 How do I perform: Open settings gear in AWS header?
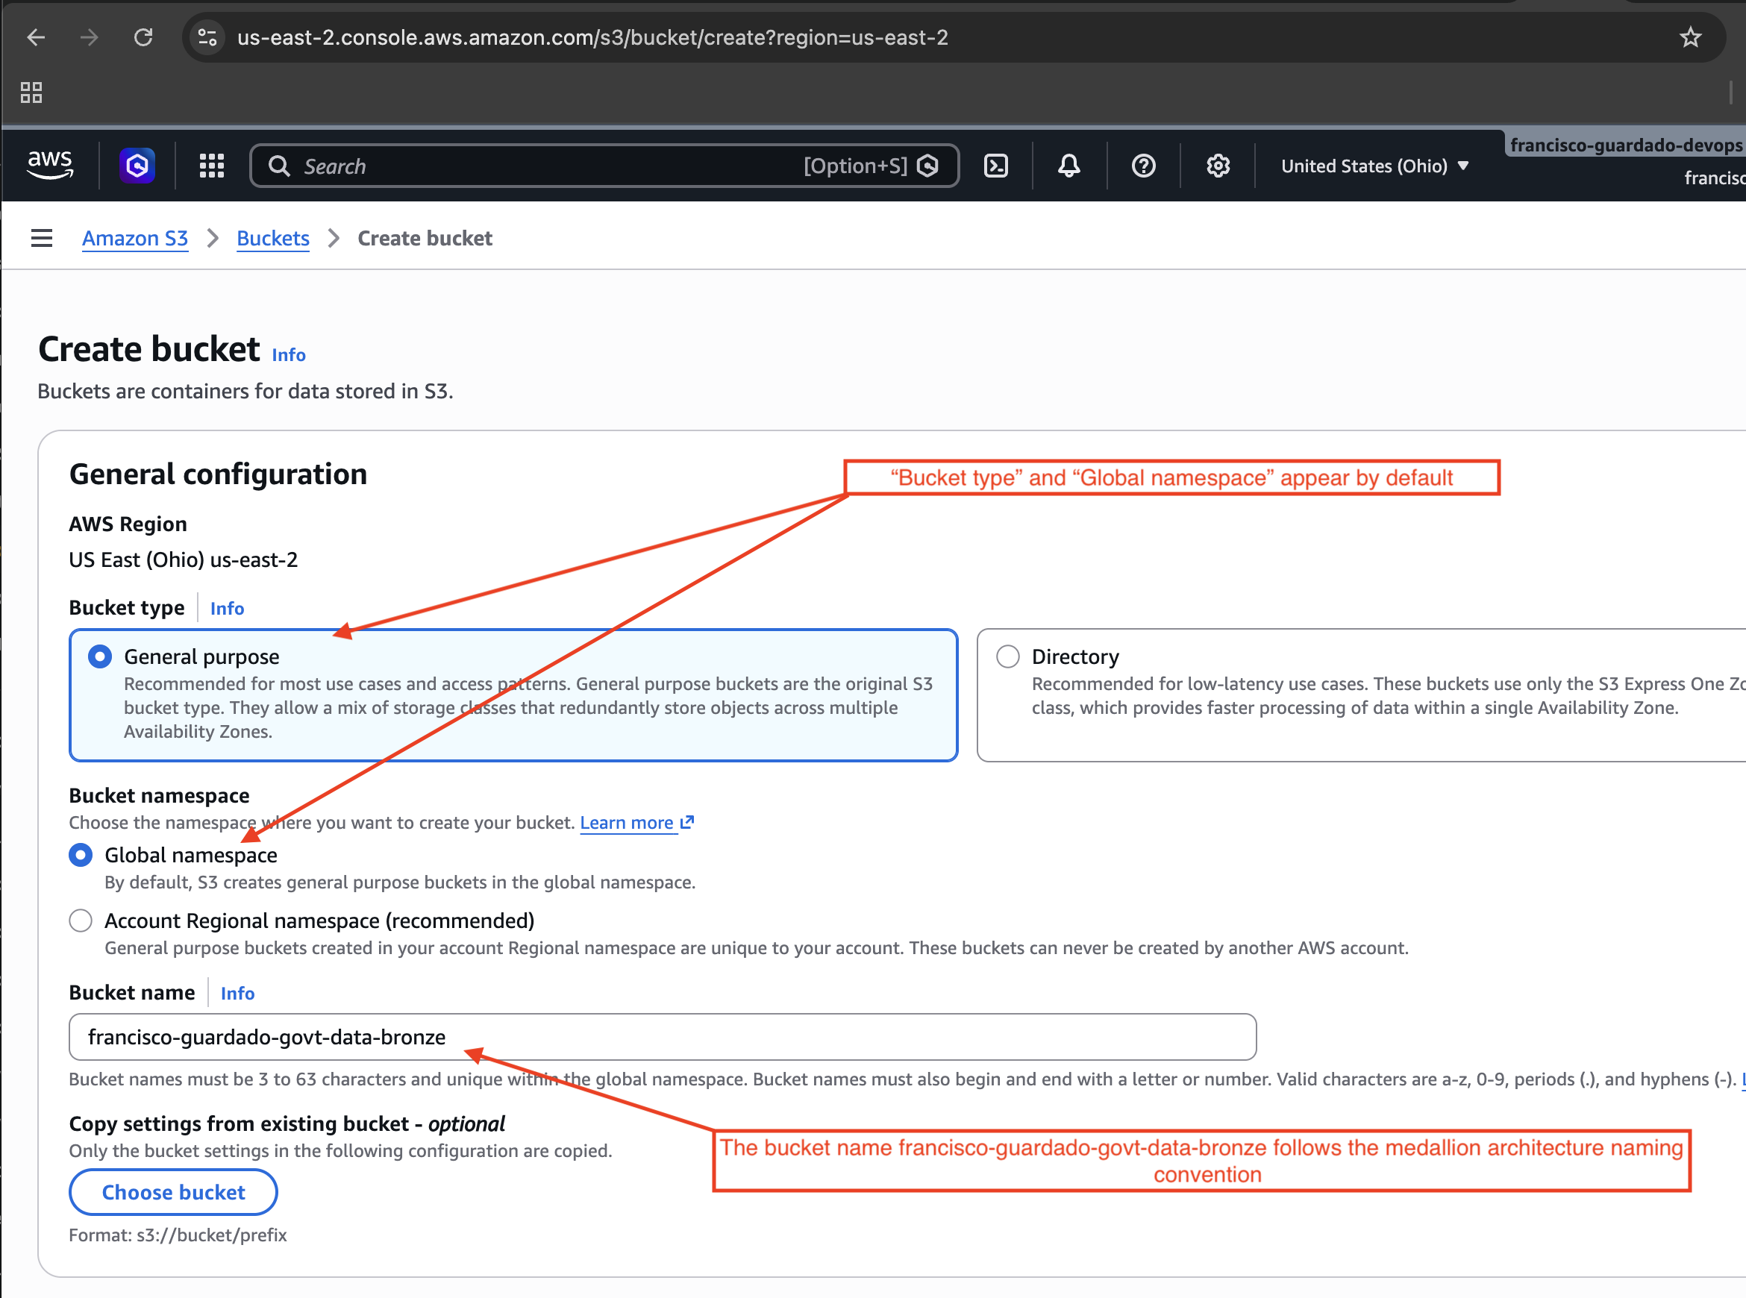pos(1218,166)
